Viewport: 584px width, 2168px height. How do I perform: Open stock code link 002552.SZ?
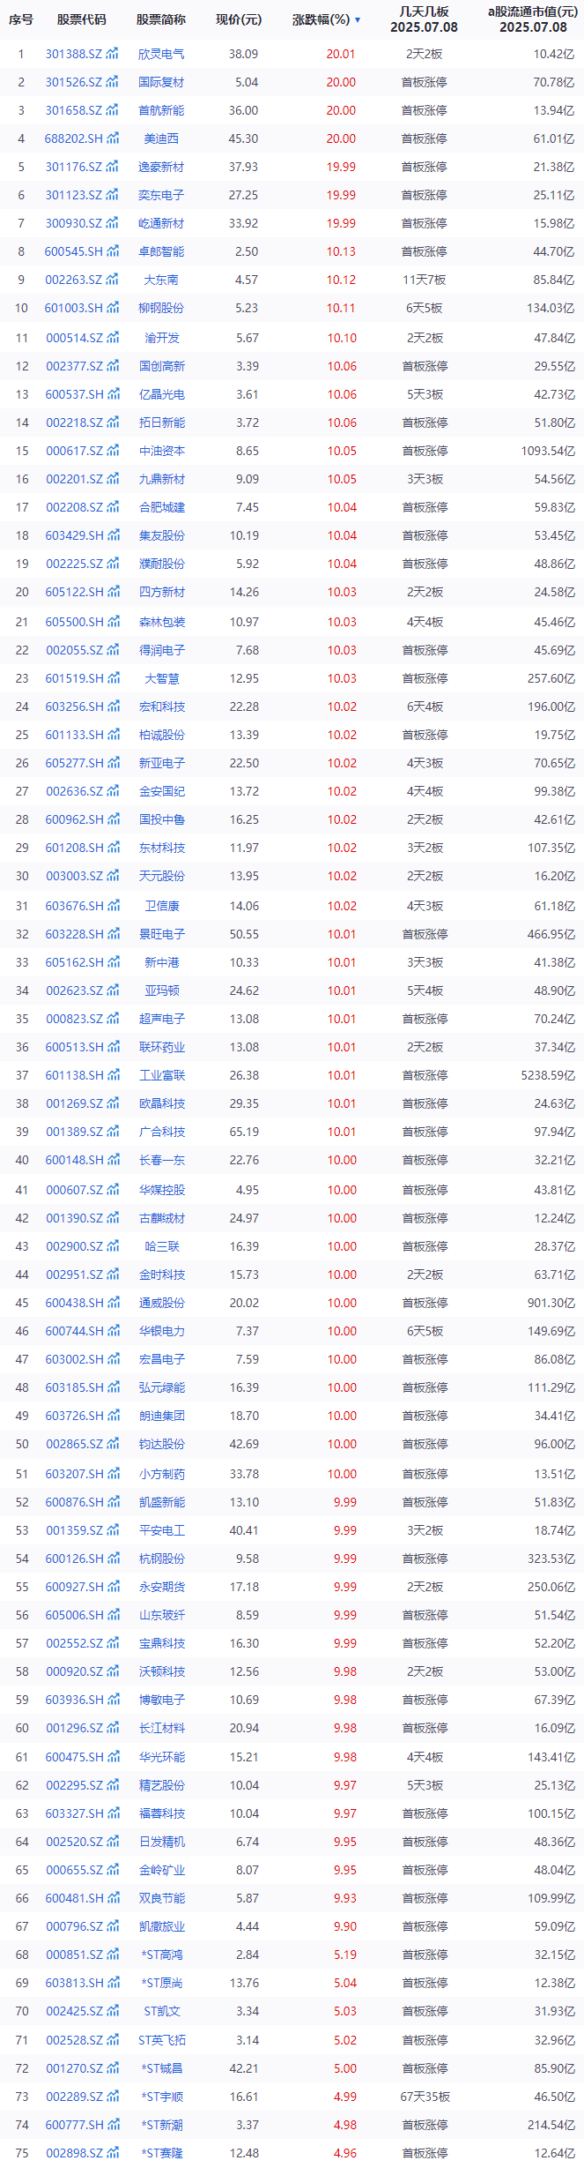[74, 1643]
